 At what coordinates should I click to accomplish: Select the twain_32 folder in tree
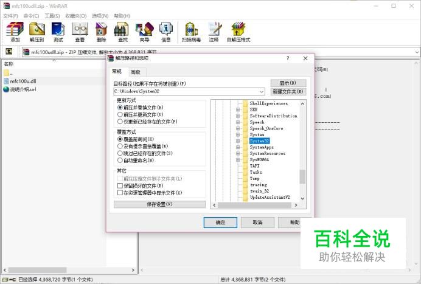[x=259, y=191]
